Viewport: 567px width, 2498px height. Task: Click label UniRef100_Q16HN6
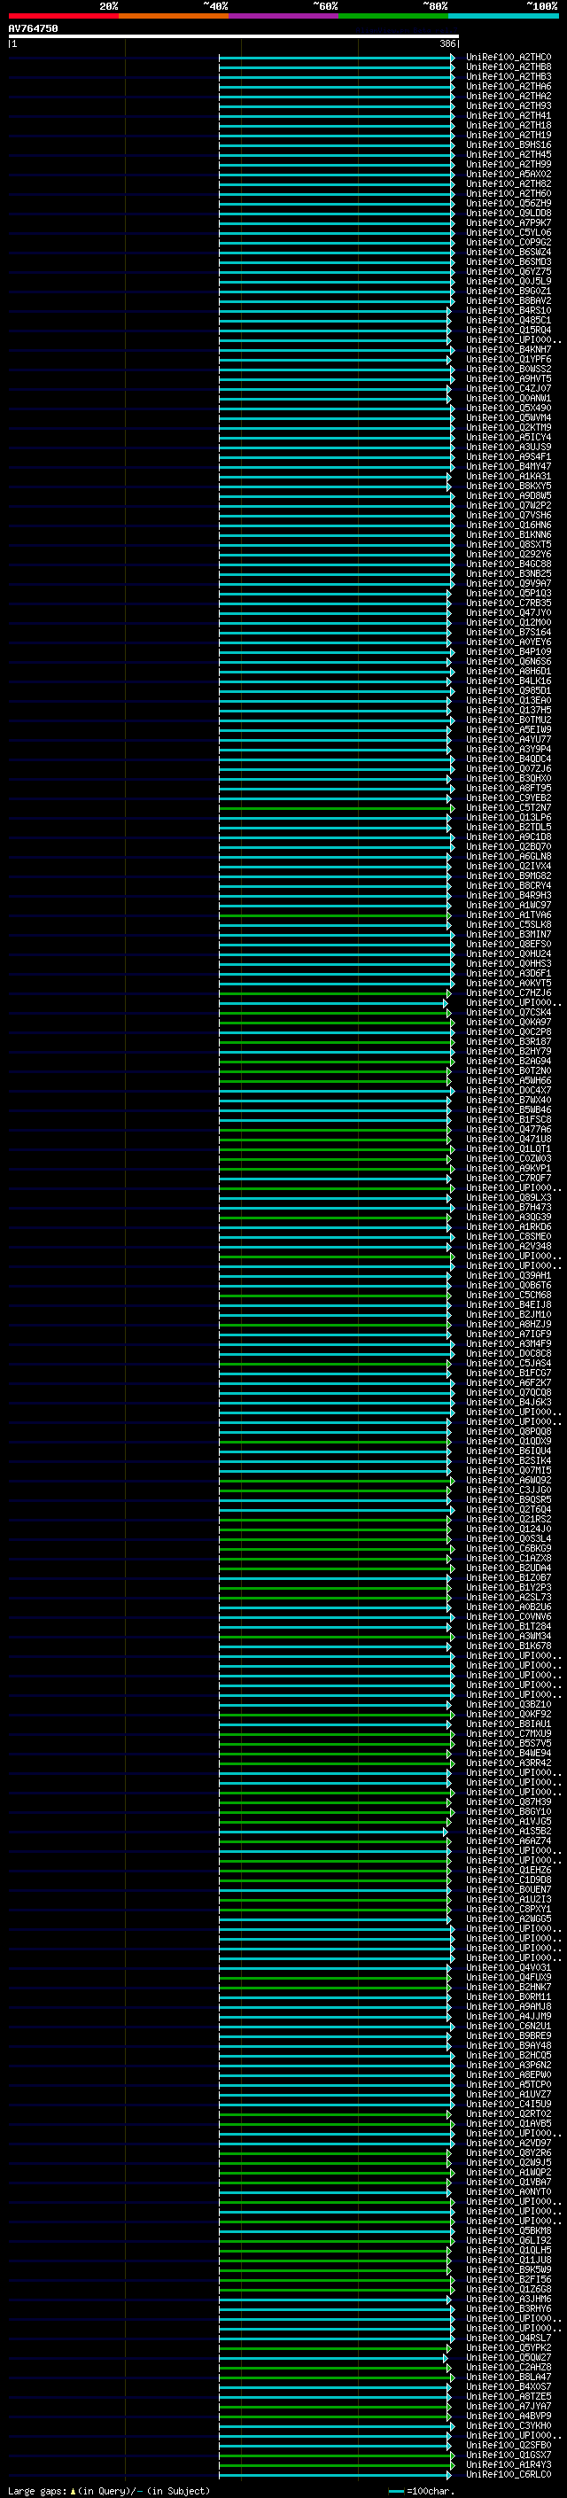509,525
